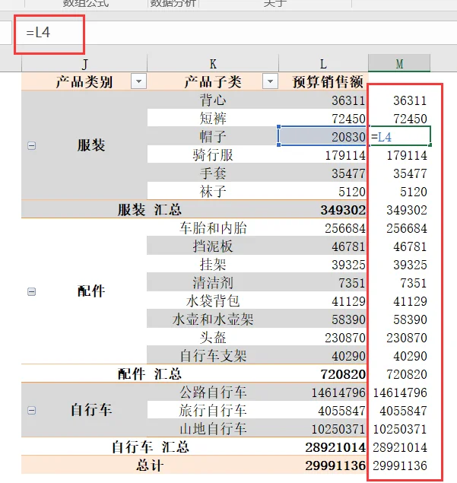Select column M header
The image size is (457, 483).
[399, 64]
